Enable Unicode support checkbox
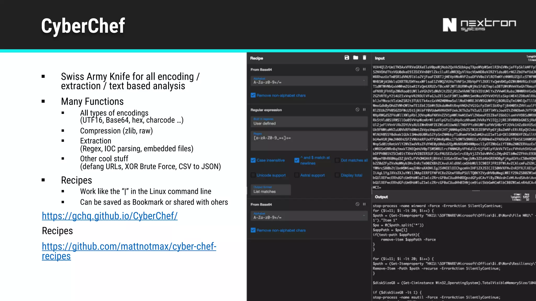 (x=253, y=175)
